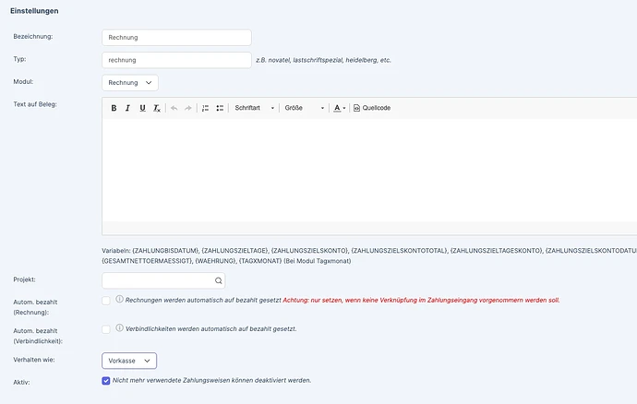Open the Schriftart font dropdown

point(255,108)
